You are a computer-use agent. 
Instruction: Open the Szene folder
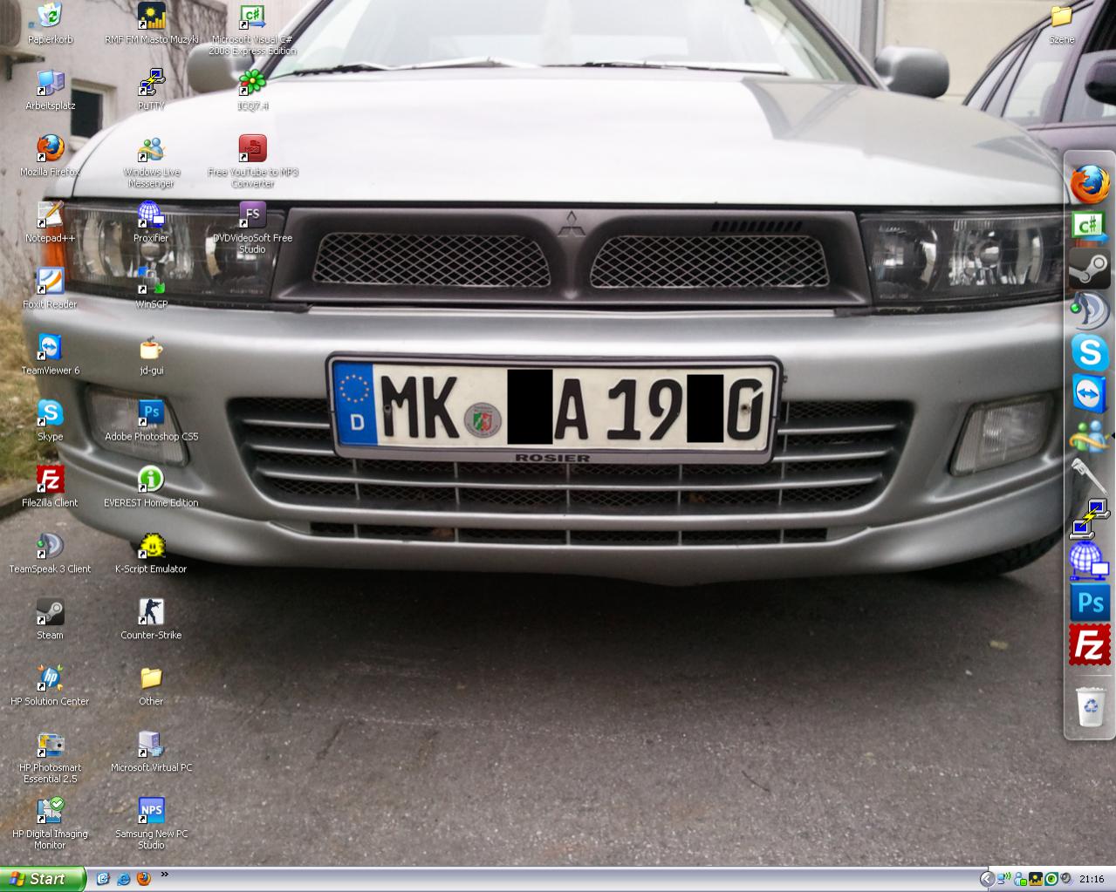[x=1061, y=24]
